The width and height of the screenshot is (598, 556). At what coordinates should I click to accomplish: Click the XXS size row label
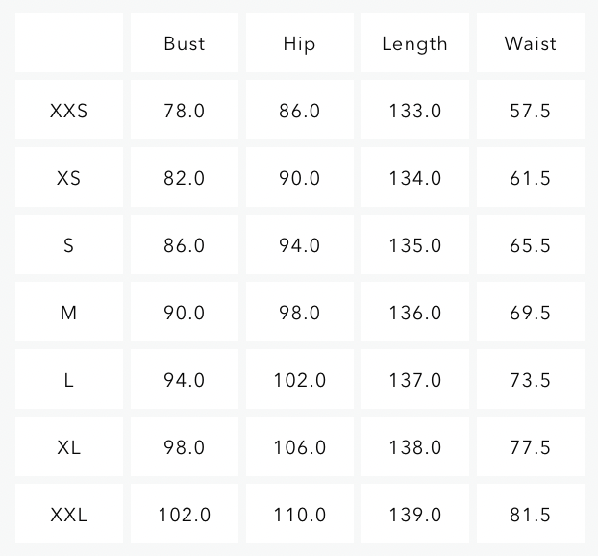pyautogui.click(x=69, y=111)
